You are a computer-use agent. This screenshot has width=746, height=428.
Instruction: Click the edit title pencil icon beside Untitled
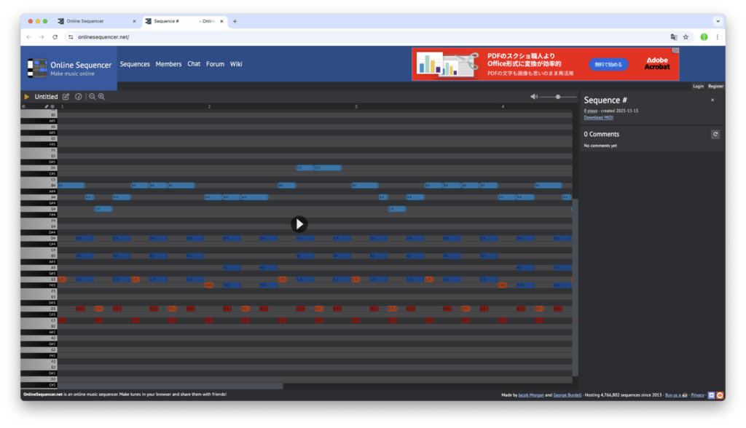click(66, 97)
